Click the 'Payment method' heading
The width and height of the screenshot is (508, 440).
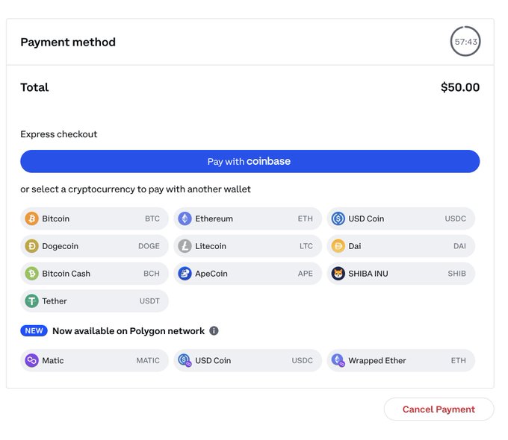point(68,42)
